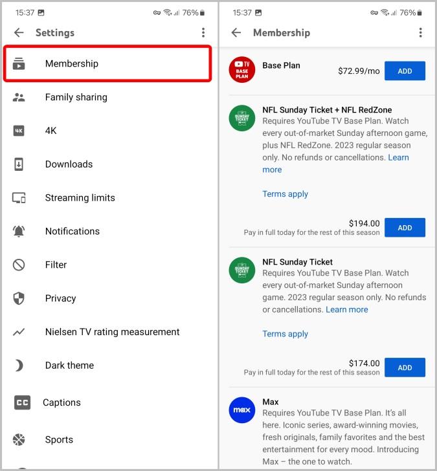Add NFL Sunday Ticket for $174.00

click(405, 367)
